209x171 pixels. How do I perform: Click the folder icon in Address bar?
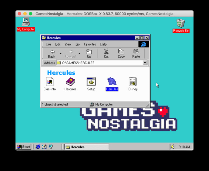tap(59, 63)
